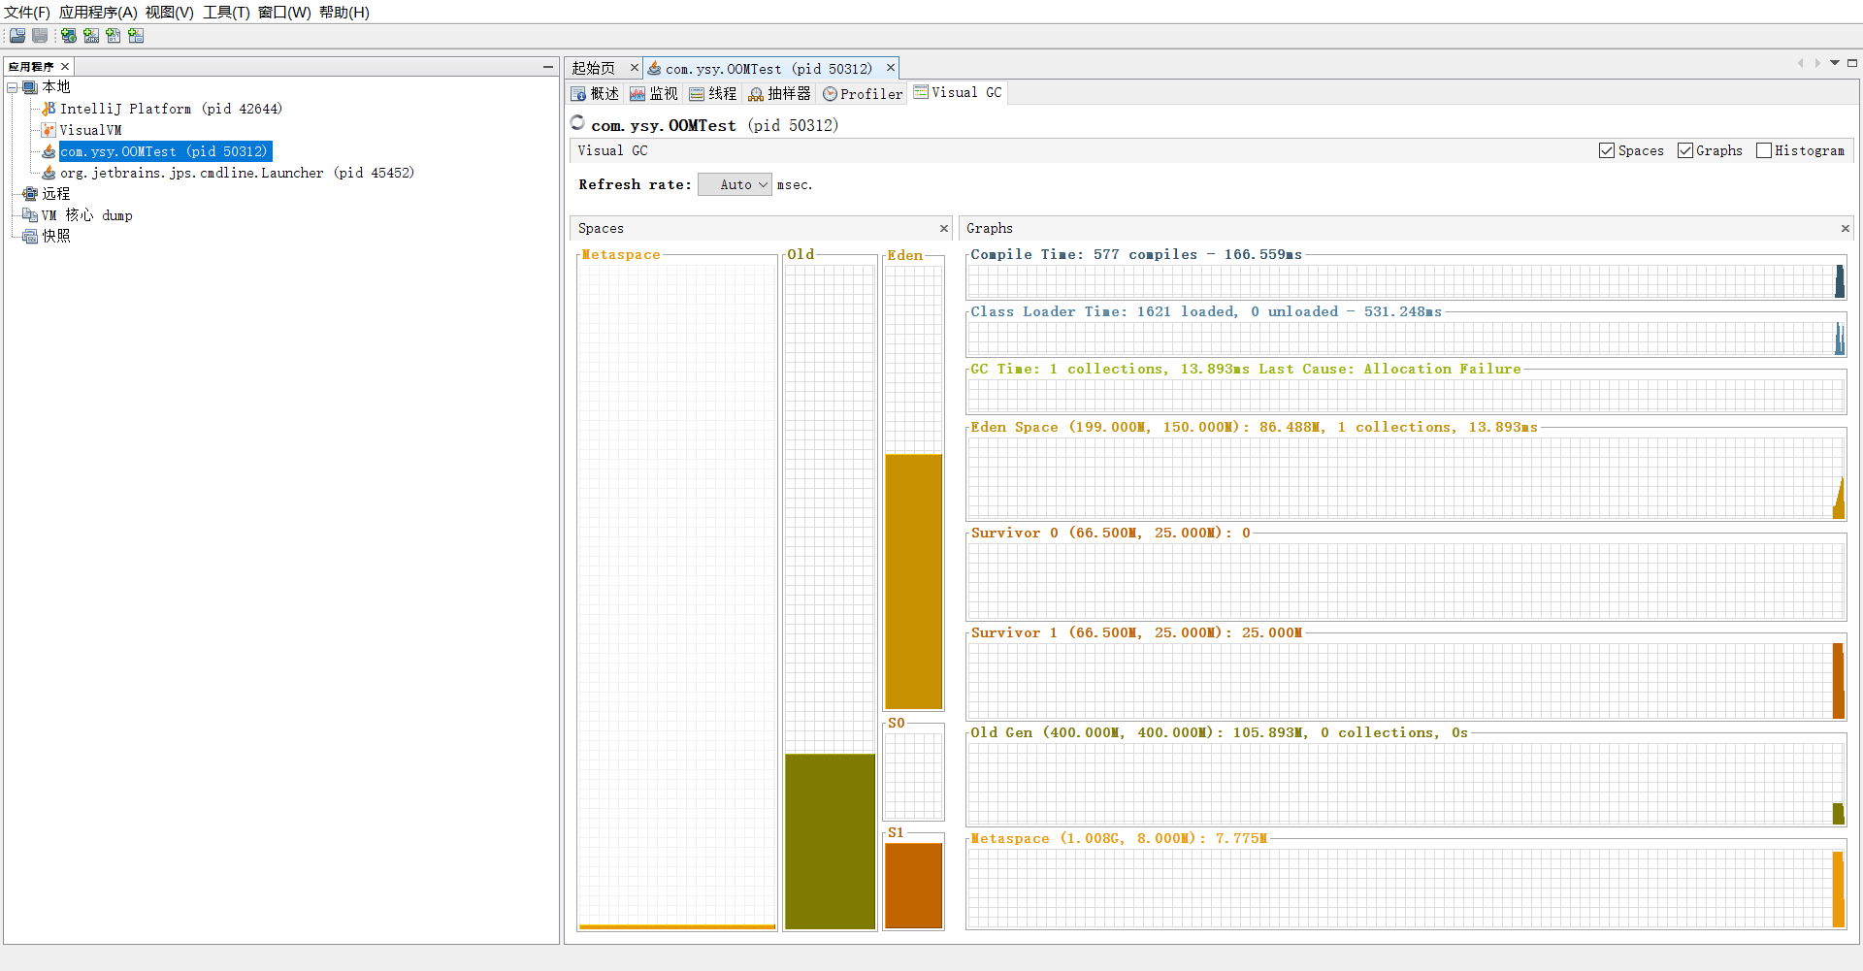Click the Survivor 1 graph heading
Screen dimensions: 1863x971
1136,632
